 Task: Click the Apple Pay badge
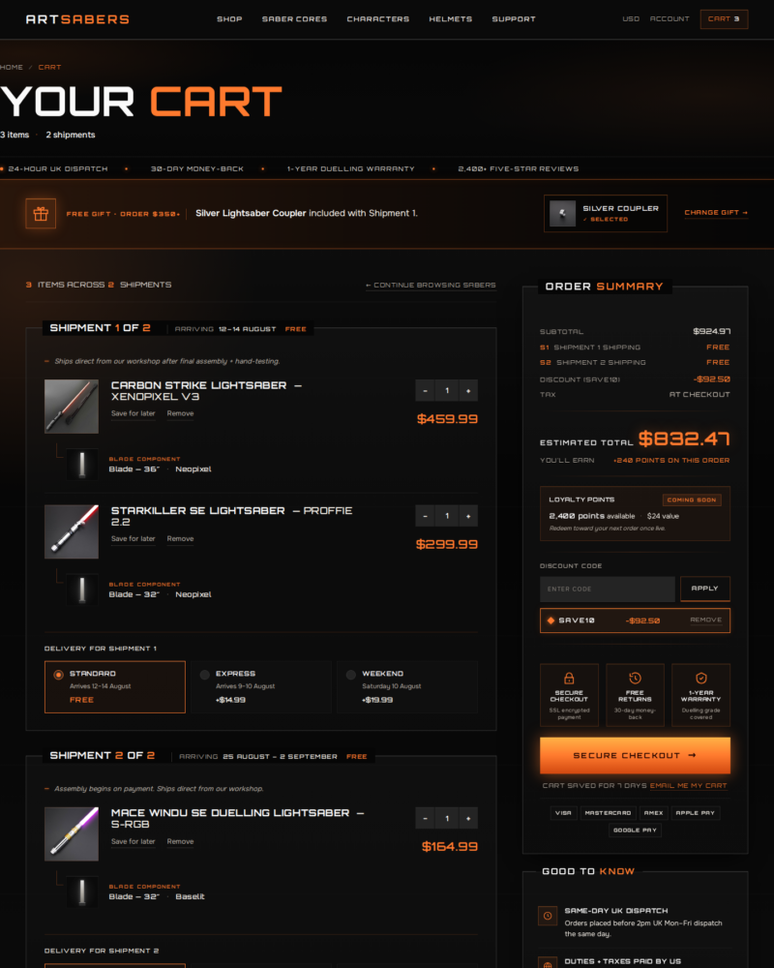click(695, 813)
